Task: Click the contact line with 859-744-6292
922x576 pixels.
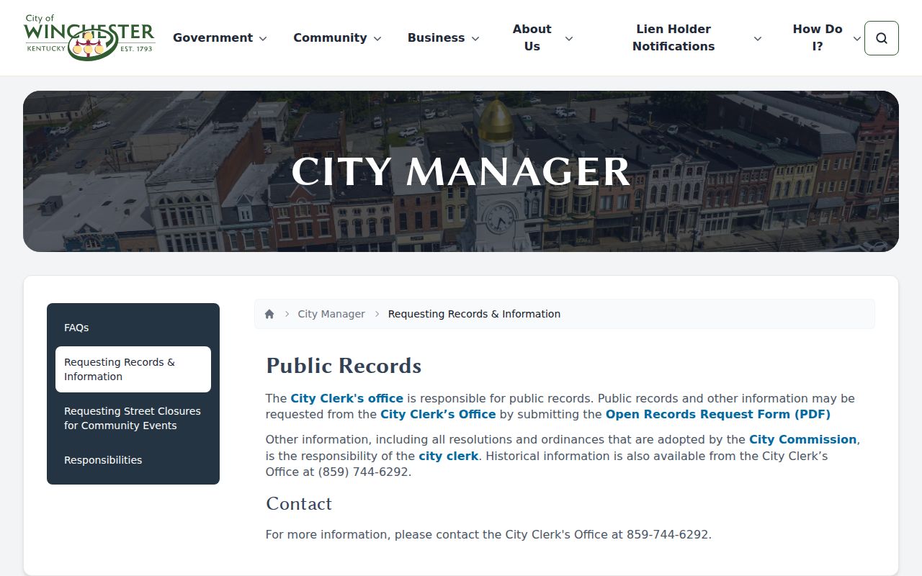Action: click(488, 534)
